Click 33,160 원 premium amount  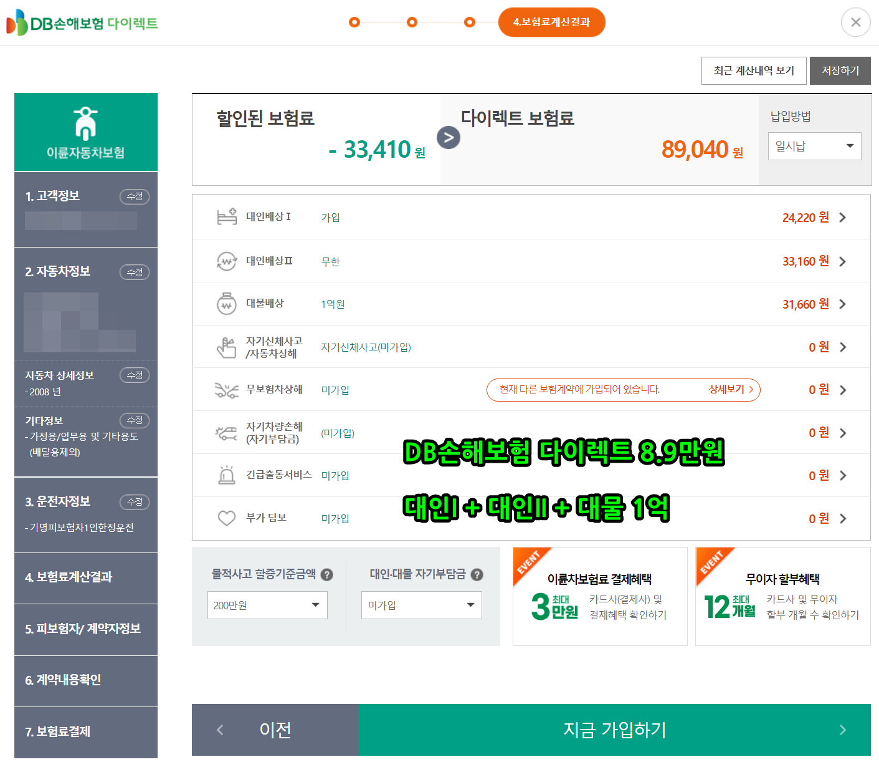pyautogui.click(x=805, y=261)
